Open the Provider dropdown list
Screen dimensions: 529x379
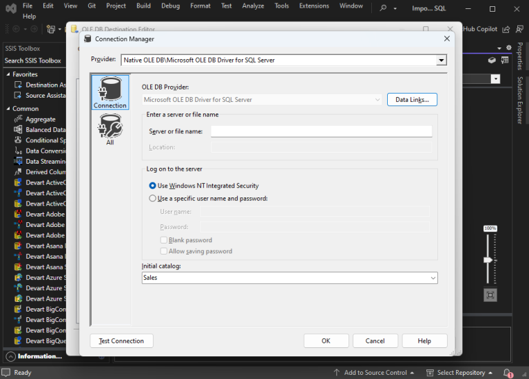441,61
